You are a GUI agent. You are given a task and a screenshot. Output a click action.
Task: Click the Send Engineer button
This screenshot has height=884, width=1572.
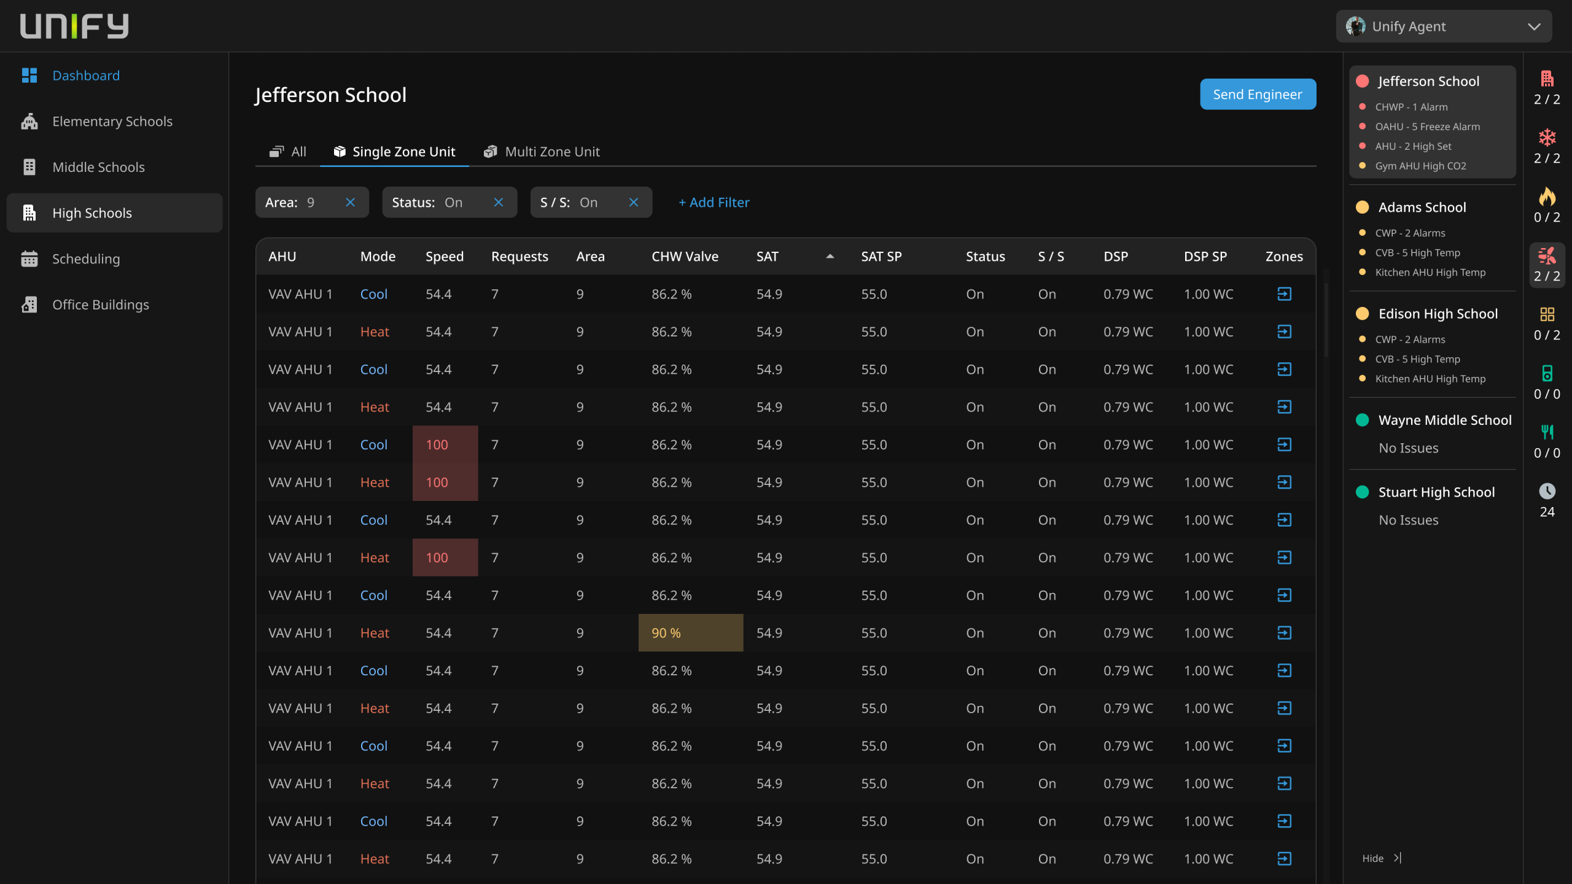coord(1257,95)
